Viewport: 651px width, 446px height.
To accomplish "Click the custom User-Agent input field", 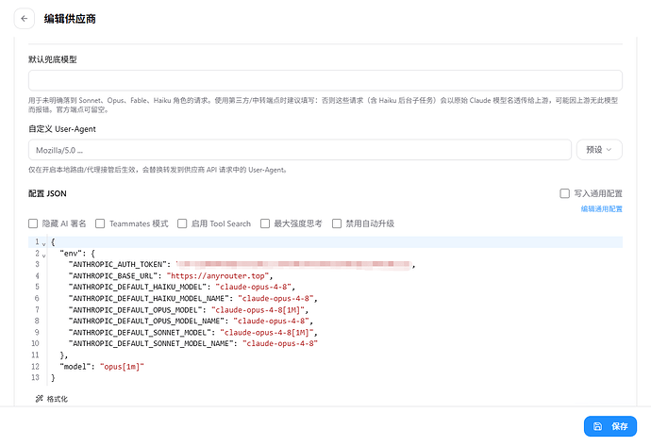I will (300, 149).
